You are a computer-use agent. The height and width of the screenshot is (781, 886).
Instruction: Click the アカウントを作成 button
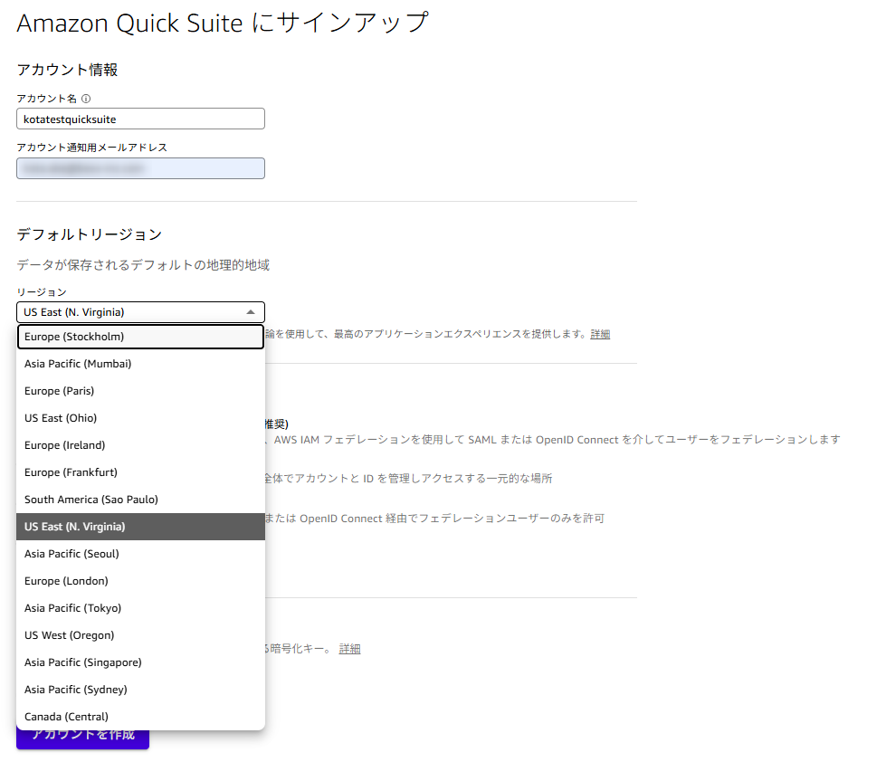pos(82,739)
